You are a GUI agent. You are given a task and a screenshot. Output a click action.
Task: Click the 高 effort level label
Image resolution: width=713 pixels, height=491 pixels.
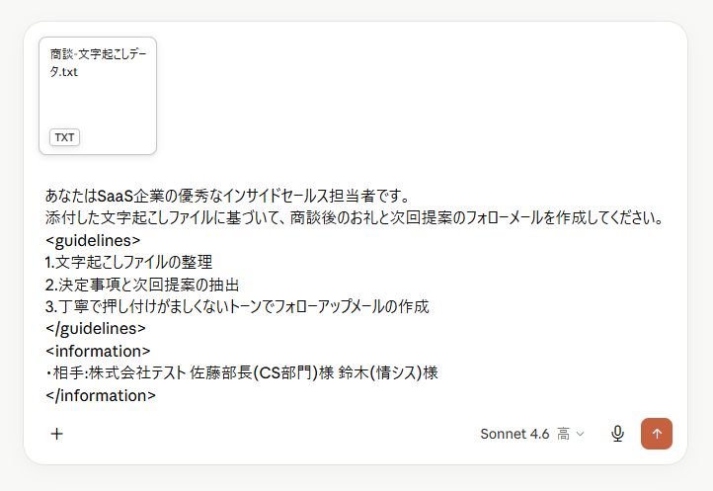pyautogui.click(x=564, y=434)
